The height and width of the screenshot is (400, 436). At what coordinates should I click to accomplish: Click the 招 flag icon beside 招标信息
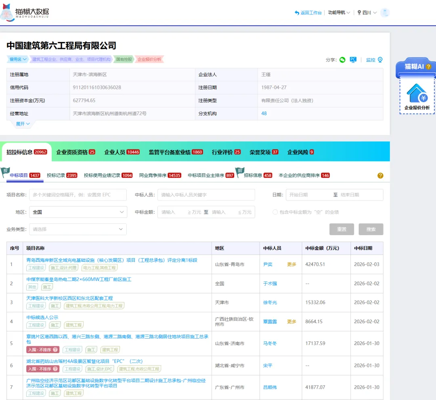[240, 172]
